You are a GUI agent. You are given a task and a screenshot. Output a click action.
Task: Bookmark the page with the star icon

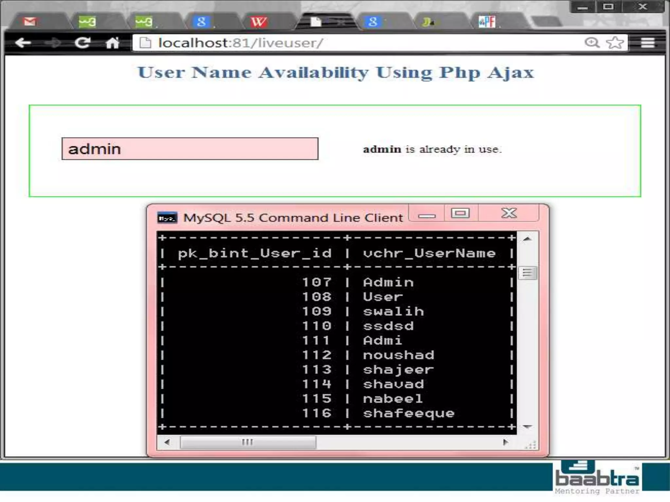(615, 42)
